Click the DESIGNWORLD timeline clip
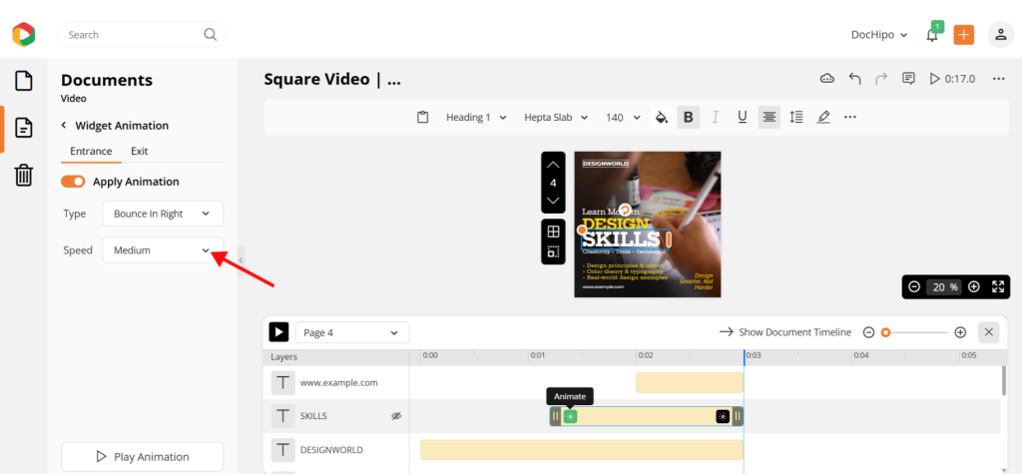This screenshot has width=1022, height=475. coord(582,450)
